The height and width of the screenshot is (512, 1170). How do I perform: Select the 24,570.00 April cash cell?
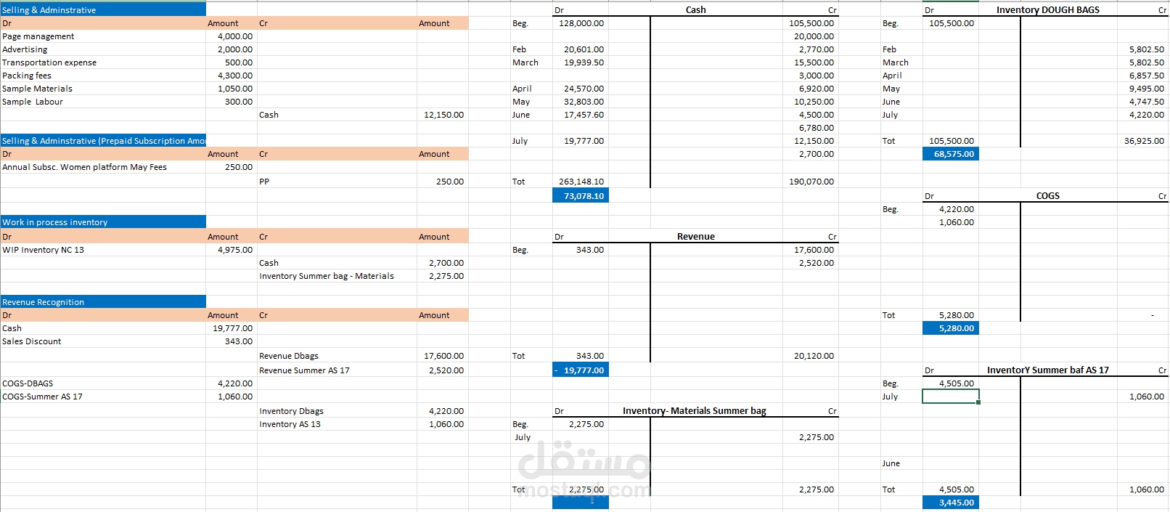coord(581,89)
